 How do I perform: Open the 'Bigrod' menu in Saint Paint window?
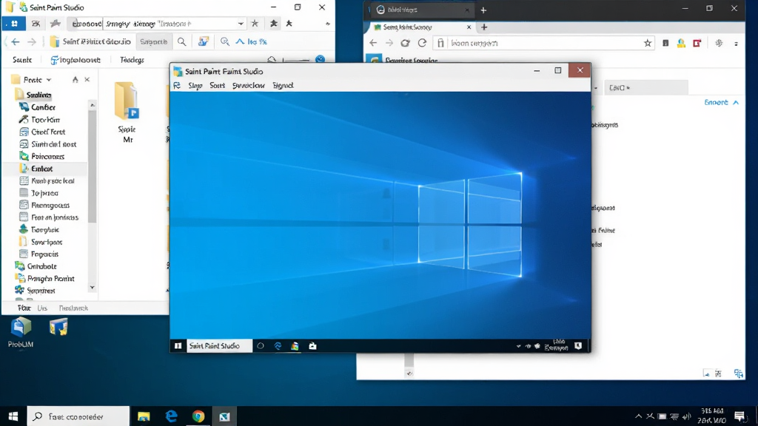point(284,86)
